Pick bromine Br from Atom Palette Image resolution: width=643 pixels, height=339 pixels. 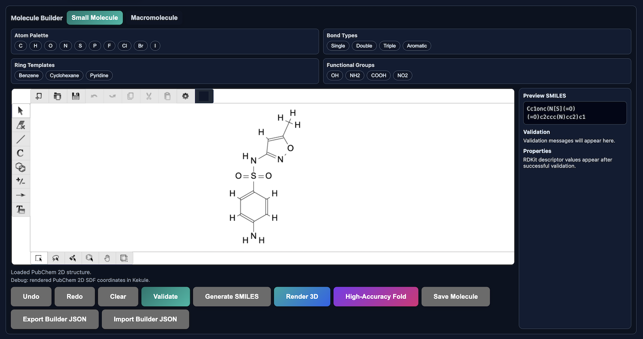pyautogui.click(x=141, y=46)
